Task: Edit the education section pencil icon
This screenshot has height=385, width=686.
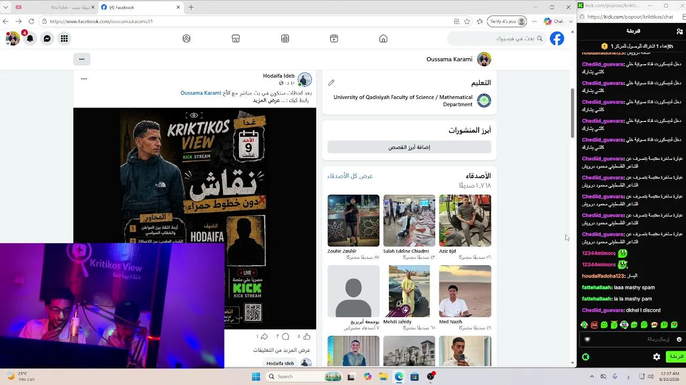Action: pos(331,82)
